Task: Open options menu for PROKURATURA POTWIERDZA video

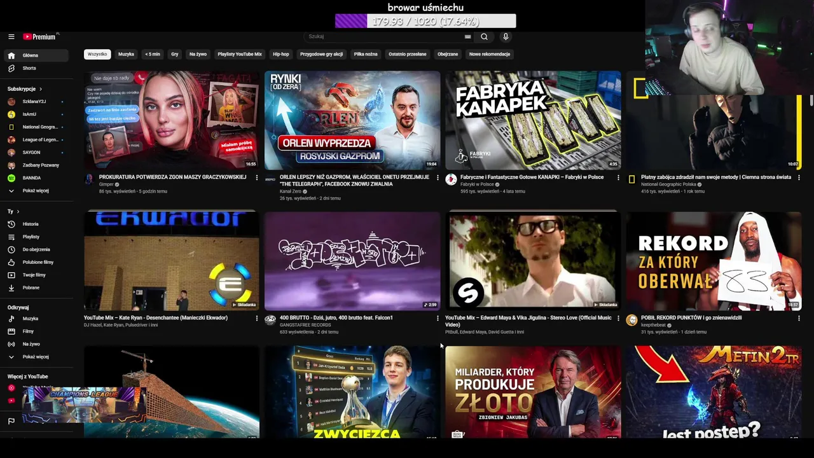Action: tap(257, 177)
